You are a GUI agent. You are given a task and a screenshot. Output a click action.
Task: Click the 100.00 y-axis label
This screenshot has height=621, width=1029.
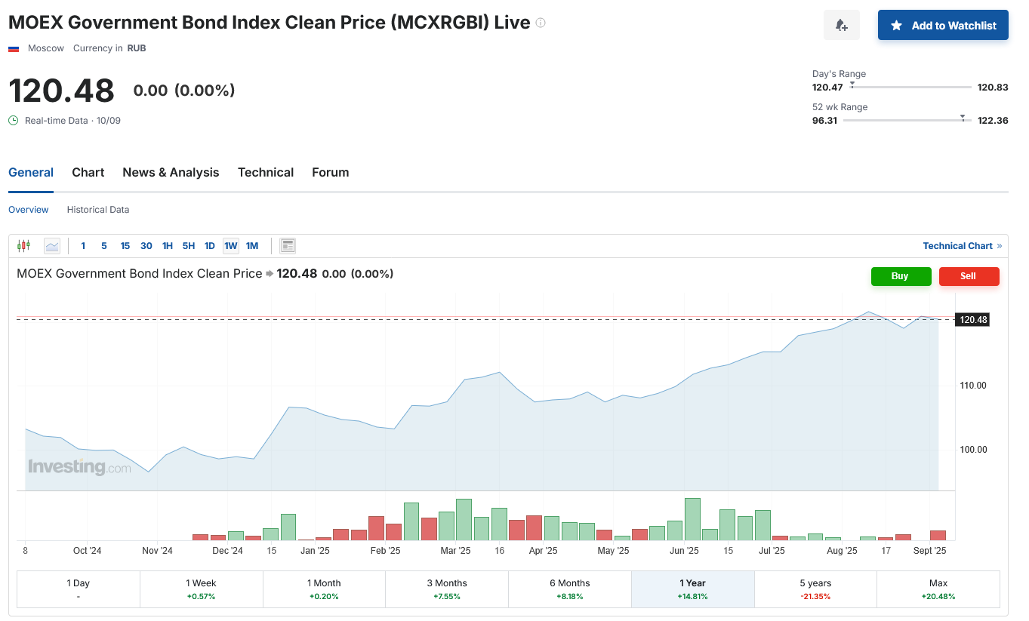973,450
